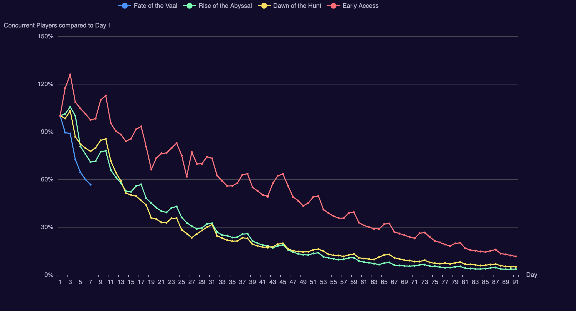Click the Early Access day 10 peak point

tap(106, 96)
